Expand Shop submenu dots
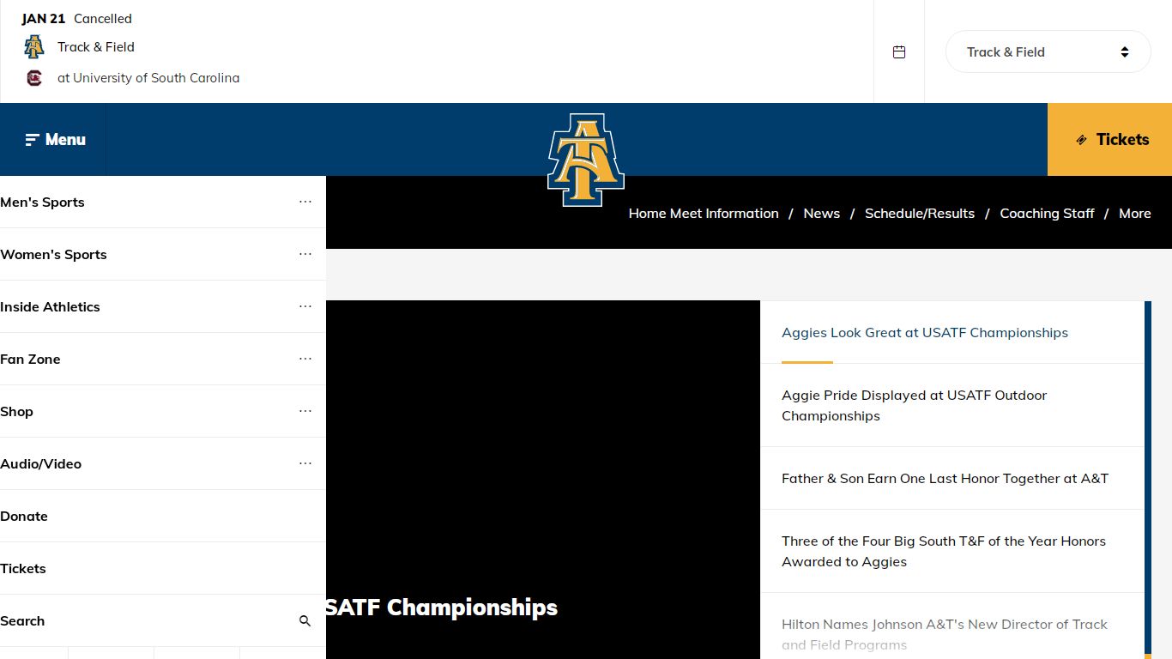The width and height of the screenshot is (1172, 659). point(305,411)
